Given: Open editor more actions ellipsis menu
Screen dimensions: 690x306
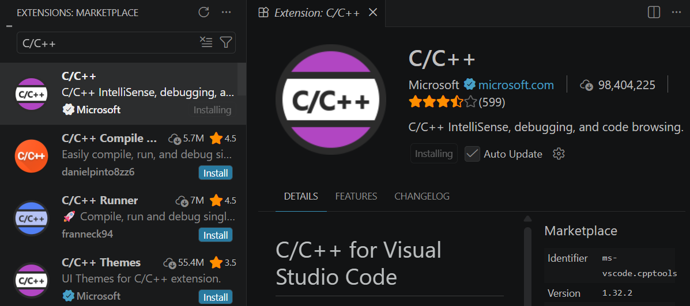Looking at the screenshot, I should [x=676, y=12].
